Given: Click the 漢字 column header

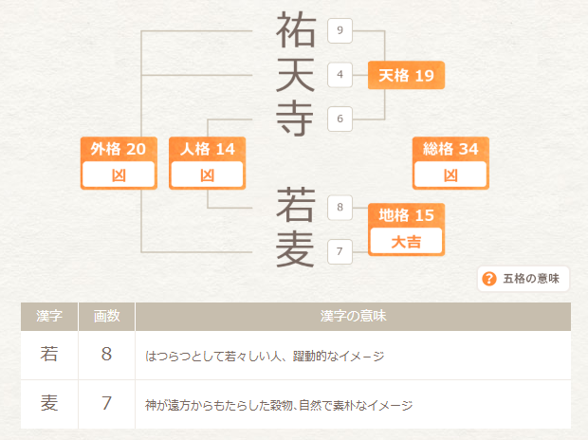Looking at the screenshot, I should tap(49, 316).
